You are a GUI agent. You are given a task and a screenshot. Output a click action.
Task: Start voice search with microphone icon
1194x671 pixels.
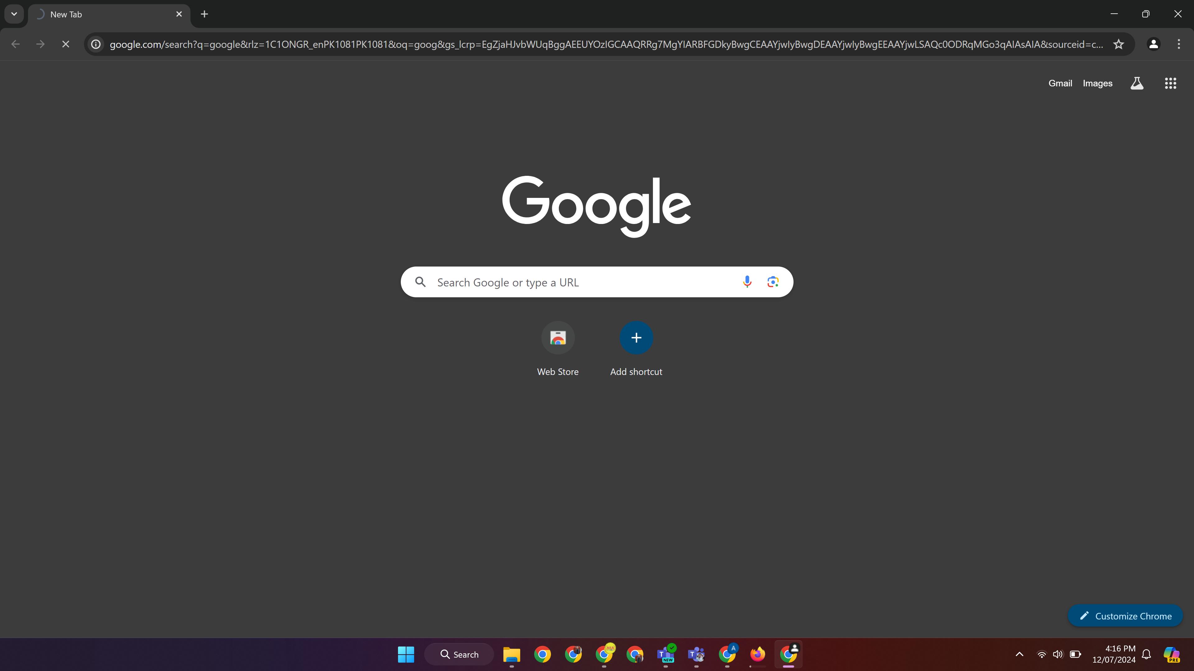coord(747,281)
